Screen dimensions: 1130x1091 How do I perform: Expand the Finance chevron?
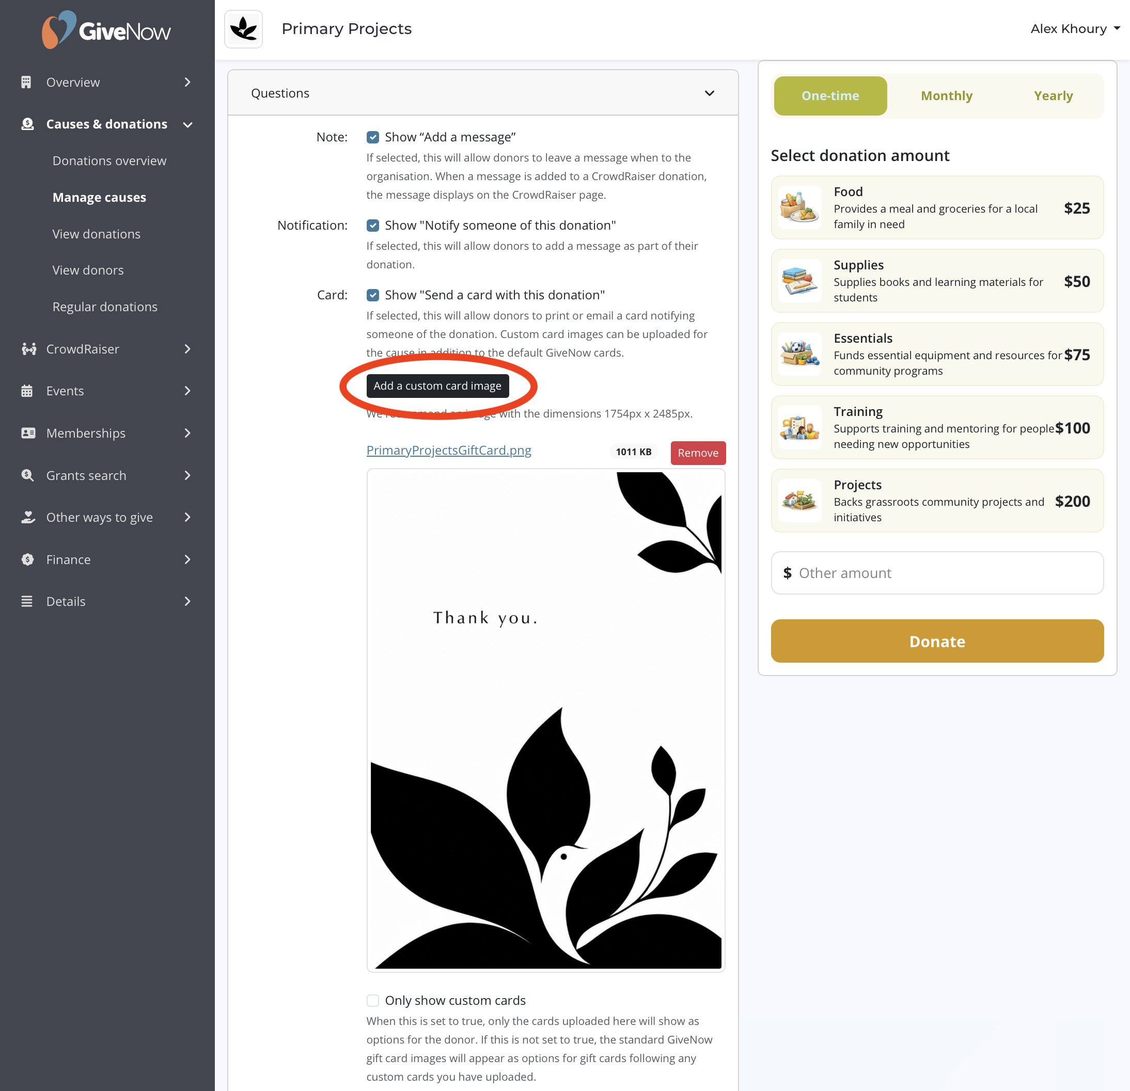[187, 559]
